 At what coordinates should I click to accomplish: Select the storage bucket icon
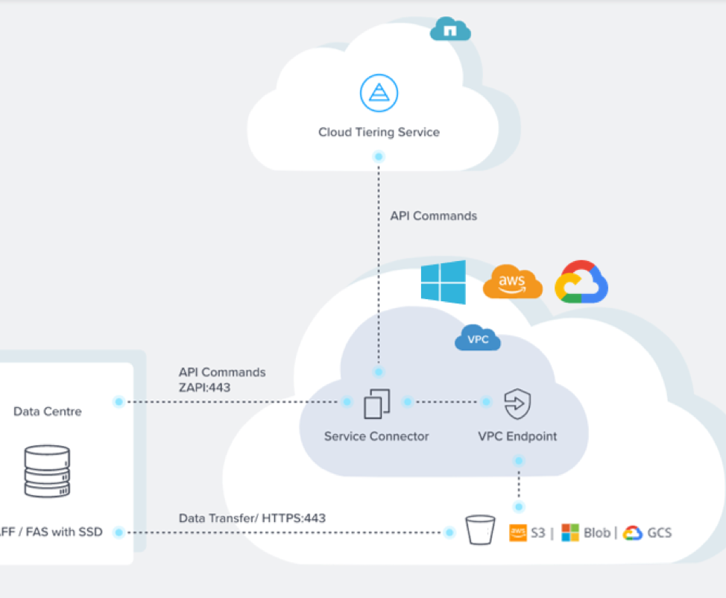pyautogui.click(x=479, y=532)
